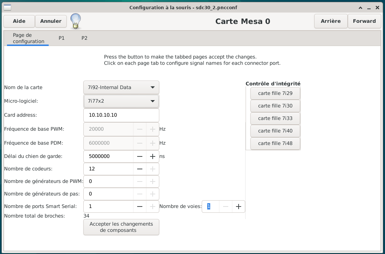Switch to the P1 tab
385x254 pixels.
click(x=61, y=38)
